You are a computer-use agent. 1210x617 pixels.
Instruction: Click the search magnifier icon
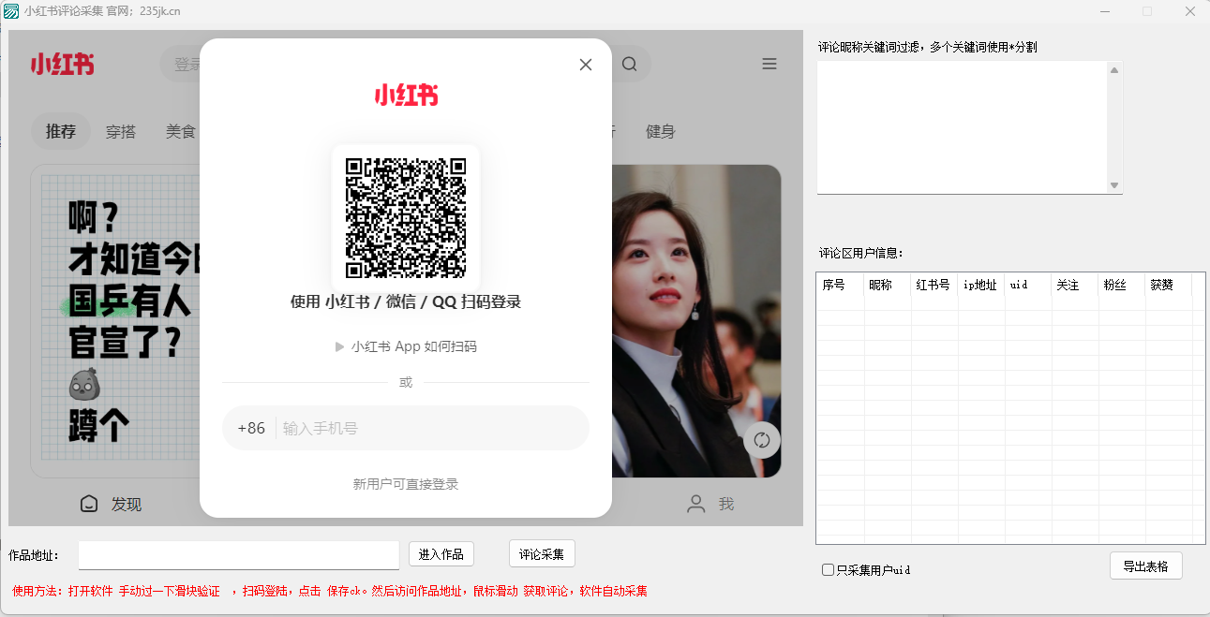(x=629, y=65)
